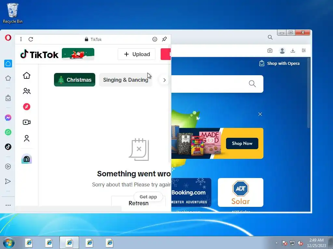Open sidebar setup three-dots at bottom
The width and height of the screenshot is (333, 249).
pos(8,205)
